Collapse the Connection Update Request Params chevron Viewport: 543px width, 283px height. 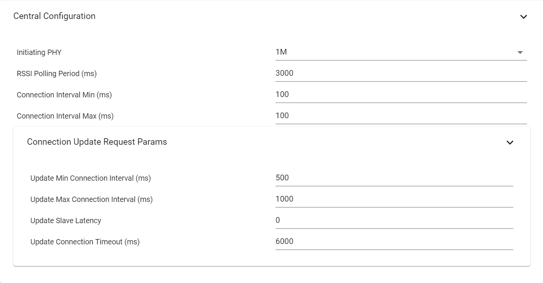point(510,142)
